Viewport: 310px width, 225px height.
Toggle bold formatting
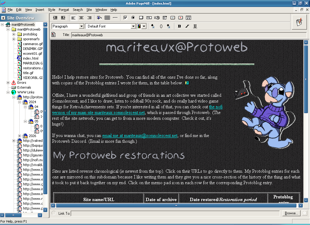click(179, 26)
